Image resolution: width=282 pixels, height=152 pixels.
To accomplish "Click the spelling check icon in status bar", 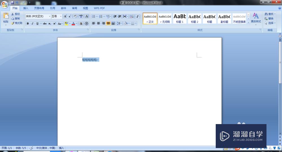I will (31, 148).
